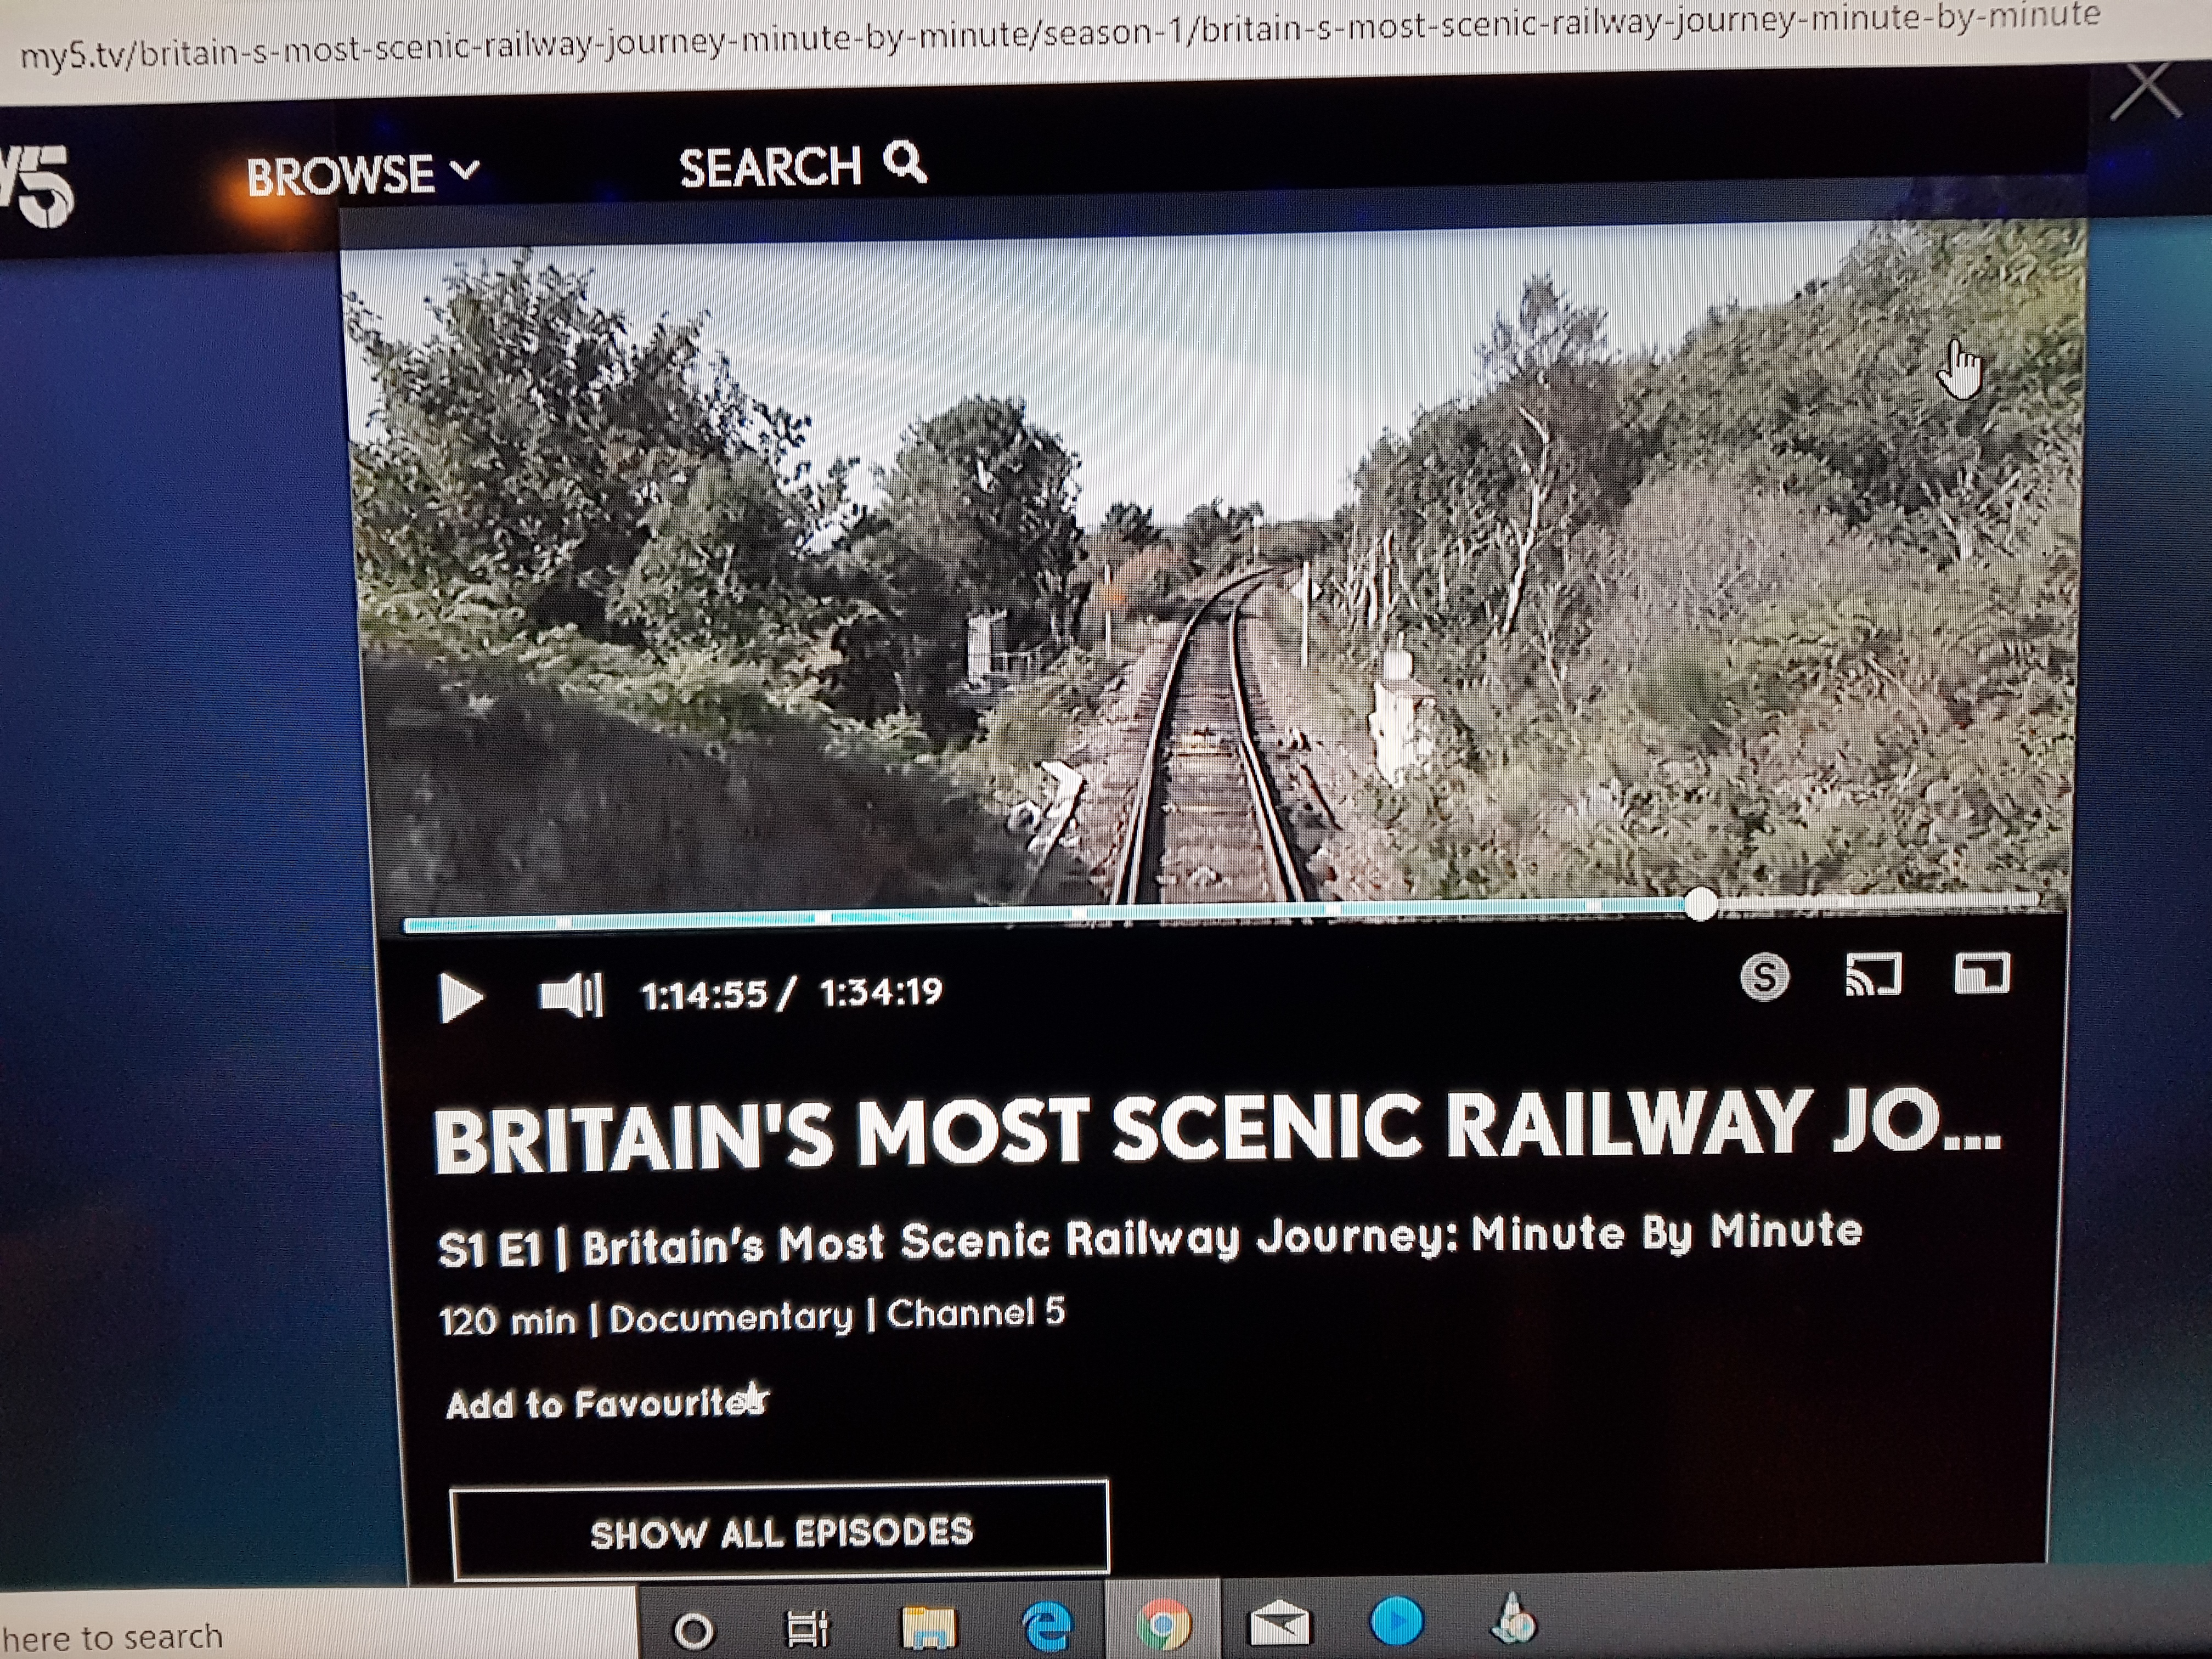Open File Explorer from the taskbar
The image size is (2212, 1659).
click(929, 1627)
